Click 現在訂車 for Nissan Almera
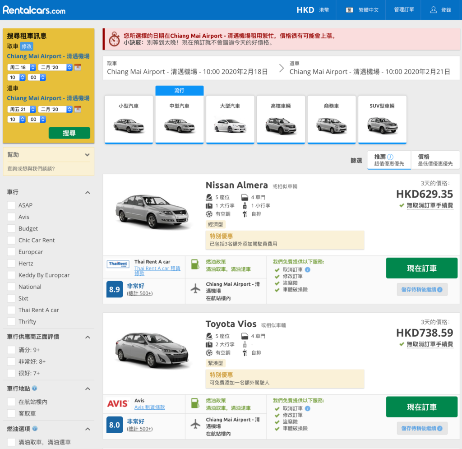The width and height of the screenshot is (462, 449). (422, 268)
